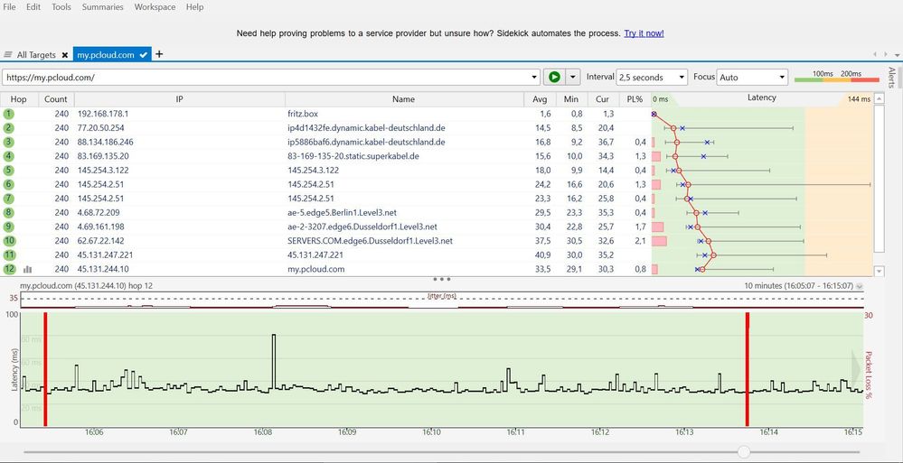903x463 pixels.
Task: Open the Workspace menu
Action: [155, 7]
